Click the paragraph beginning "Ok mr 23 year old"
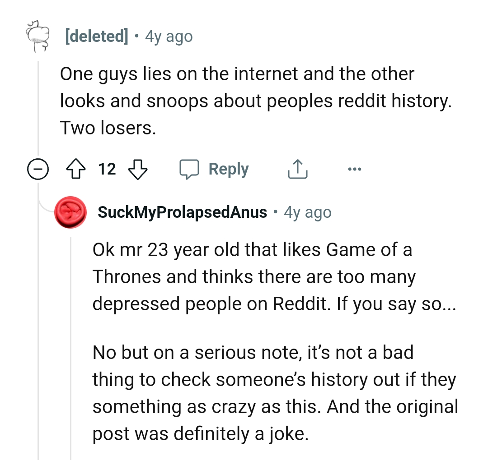This screenshot has width=488, height=460. 253,276
